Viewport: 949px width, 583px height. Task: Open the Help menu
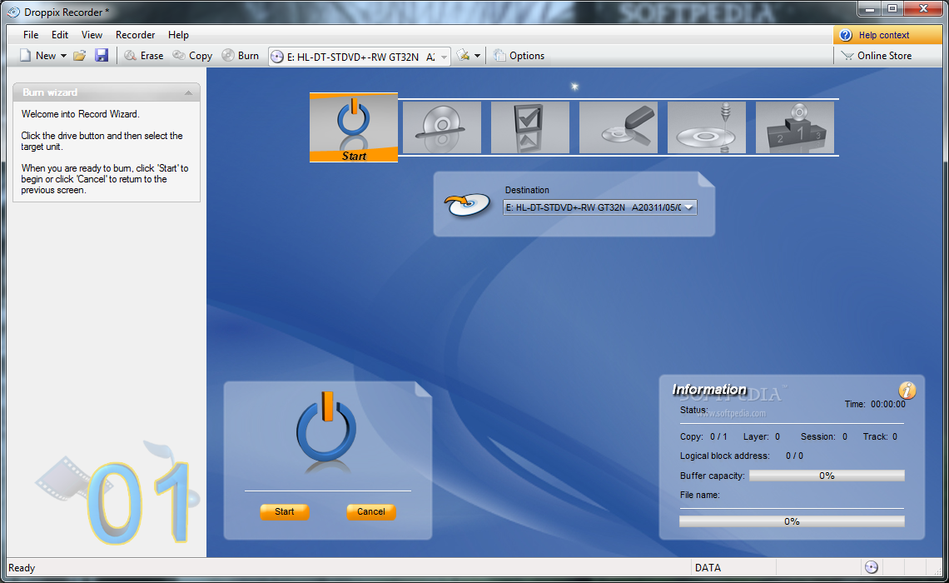(x=178, y=35)
